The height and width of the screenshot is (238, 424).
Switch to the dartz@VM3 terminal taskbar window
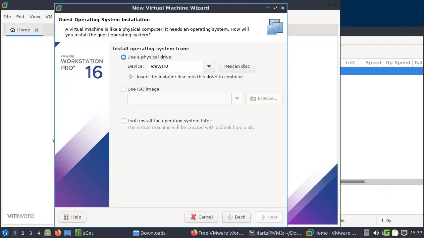(x=276, y=233)
